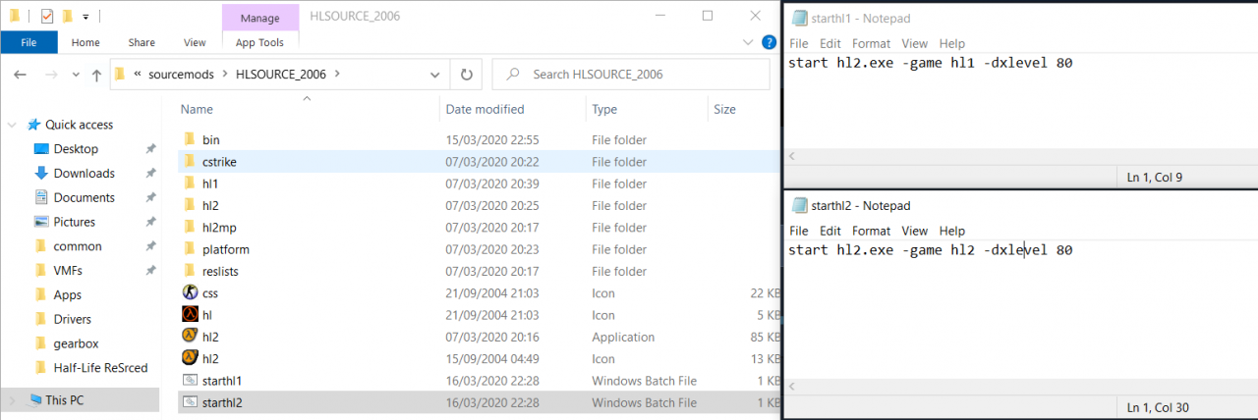Click the Refresh button beside address bar
Viewport: 1258px width, 420px height.
tap(465, 74)
